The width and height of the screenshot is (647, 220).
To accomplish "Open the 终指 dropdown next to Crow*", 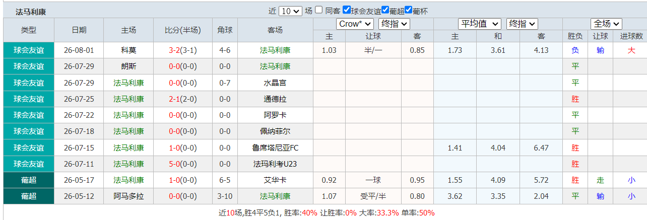I will point(395,24).
